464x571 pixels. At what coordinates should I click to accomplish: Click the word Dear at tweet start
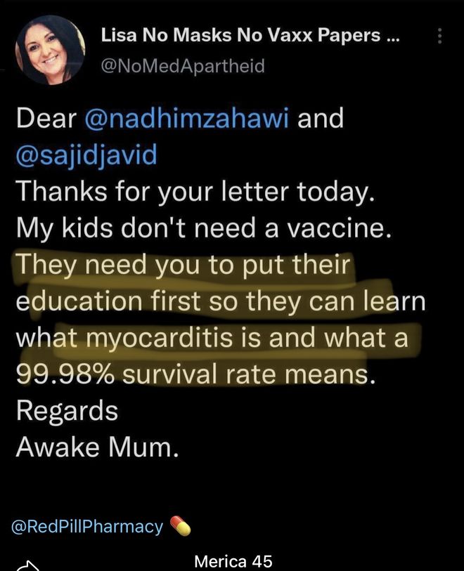click(46, 119)
